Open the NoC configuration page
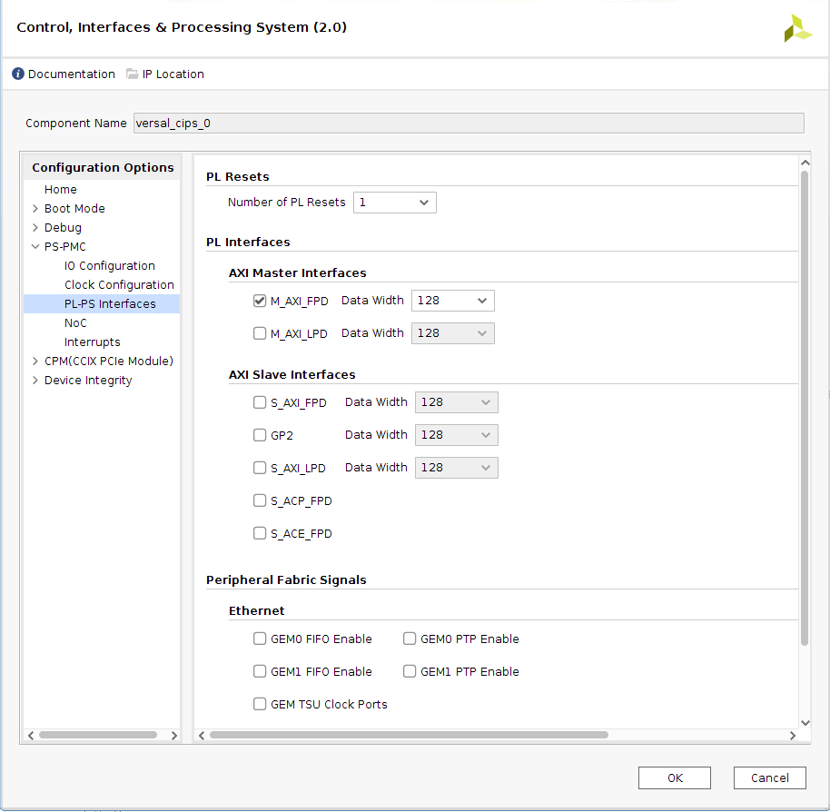 [x=75, y=323]
